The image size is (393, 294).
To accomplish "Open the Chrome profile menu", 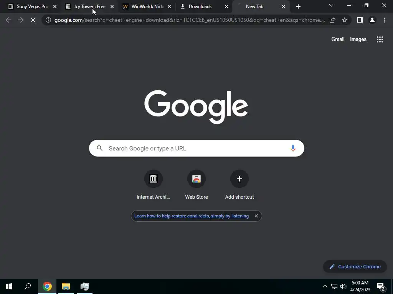I will pyautogui.click(x=372, y=20).
